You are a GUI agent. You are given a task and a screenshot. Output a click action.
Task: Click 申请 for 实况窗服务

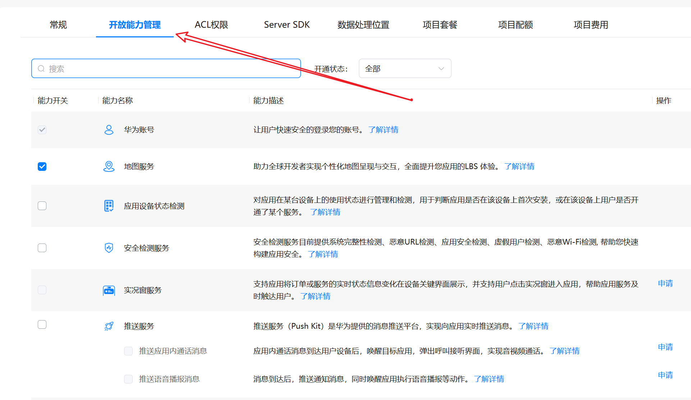pyautogui.click(x=665, y=283)
